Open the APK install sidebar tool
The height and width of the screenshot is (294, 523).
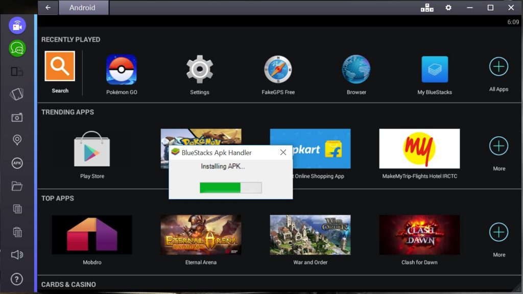[x=17, y=163]
